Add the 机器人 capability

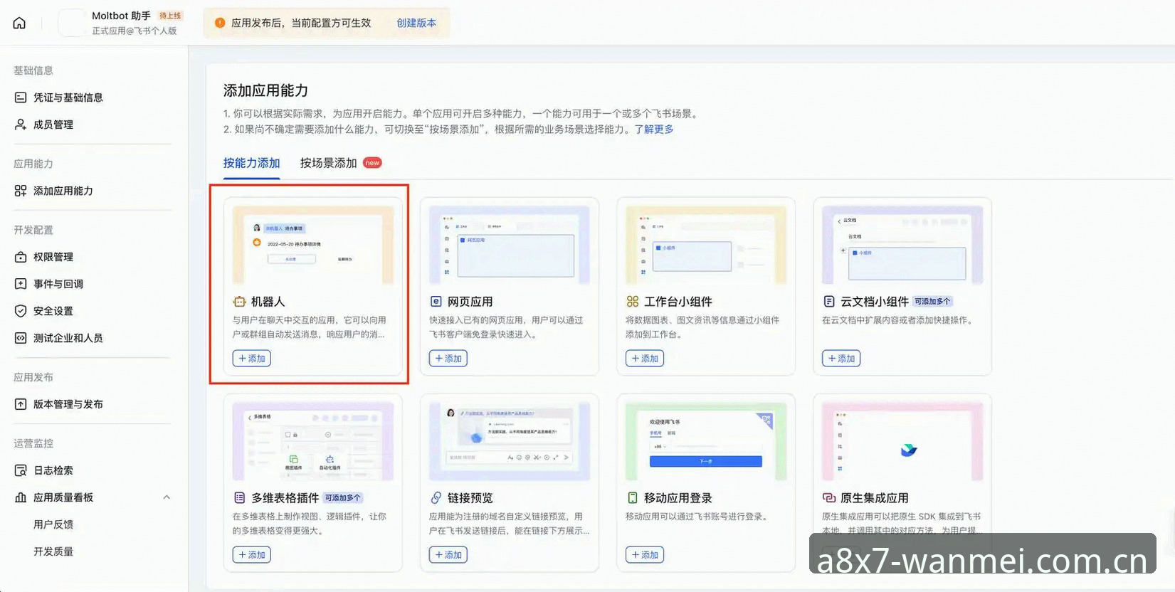(x=251, y=359)
